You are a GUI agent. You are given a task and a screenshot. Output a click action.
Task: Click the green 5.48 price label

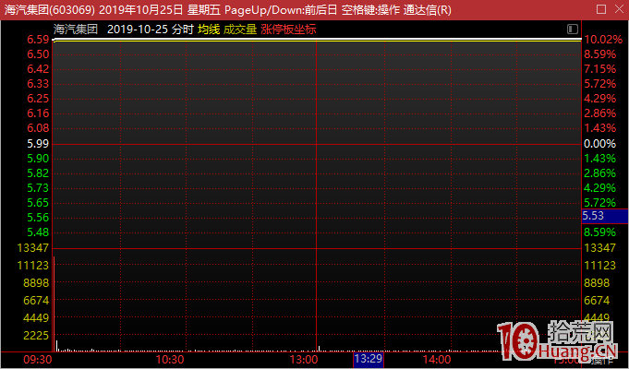click(x=38, y=232)
